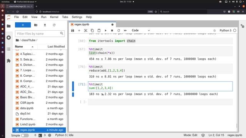The image size is (246, 138).
Task: Restart kernel and run all cells icon
Action: (125, 31)
